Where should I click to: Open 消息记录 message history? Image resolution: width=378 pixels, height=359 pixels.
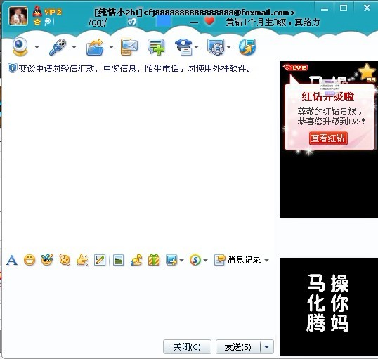tap(237, 260)
